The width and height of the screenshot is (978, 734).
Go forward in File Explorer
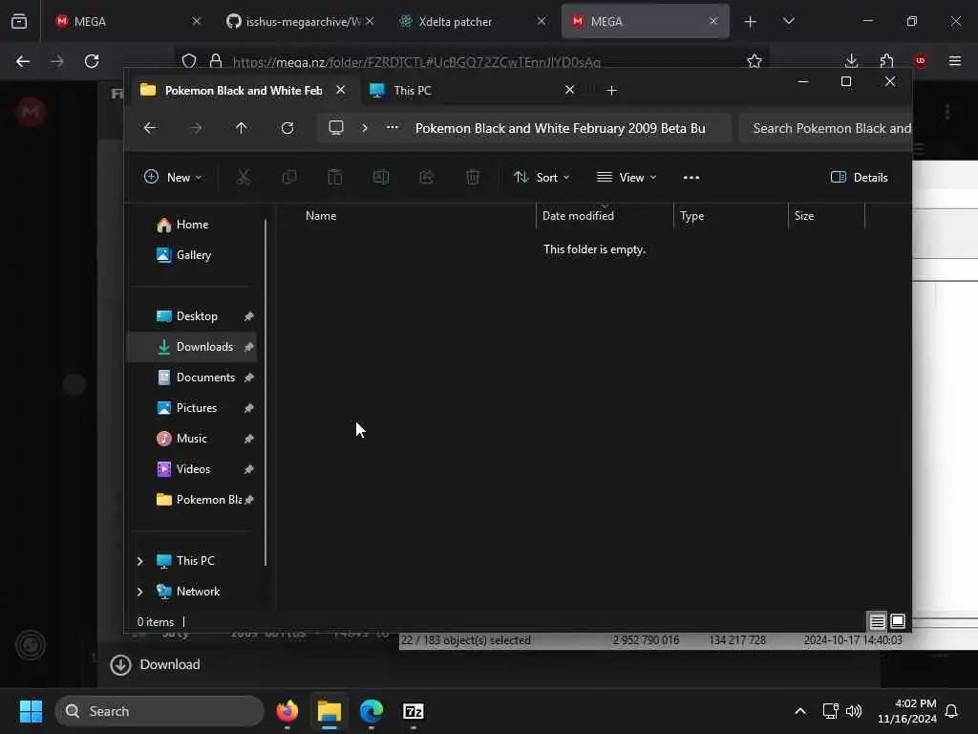click(196, 128)
